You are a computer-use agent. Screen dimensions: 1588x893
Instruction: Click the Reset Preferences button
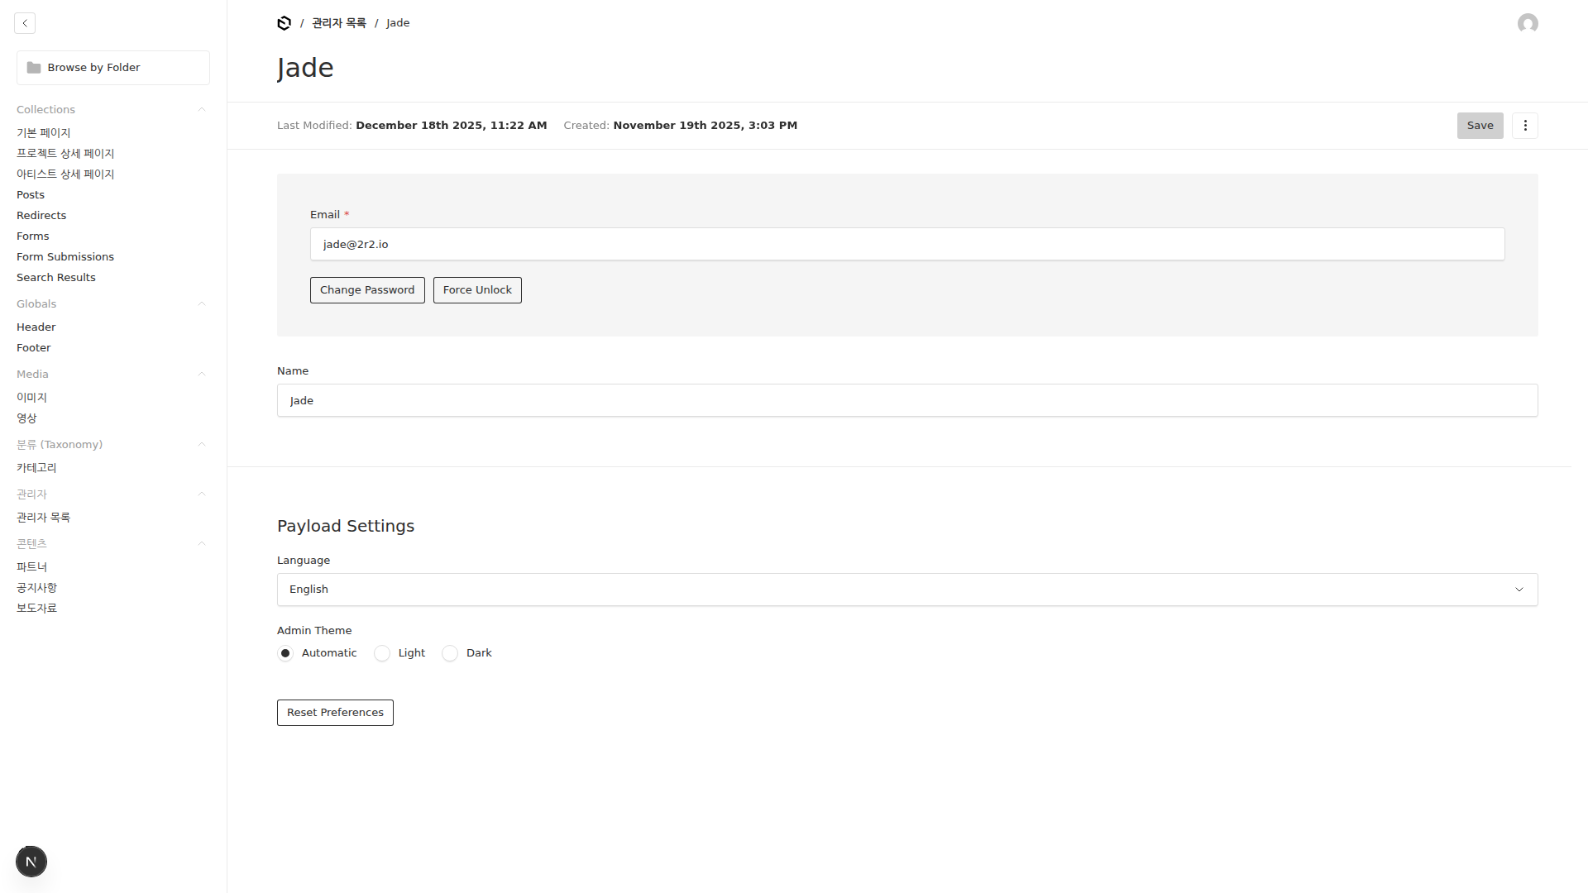point(335,713)
